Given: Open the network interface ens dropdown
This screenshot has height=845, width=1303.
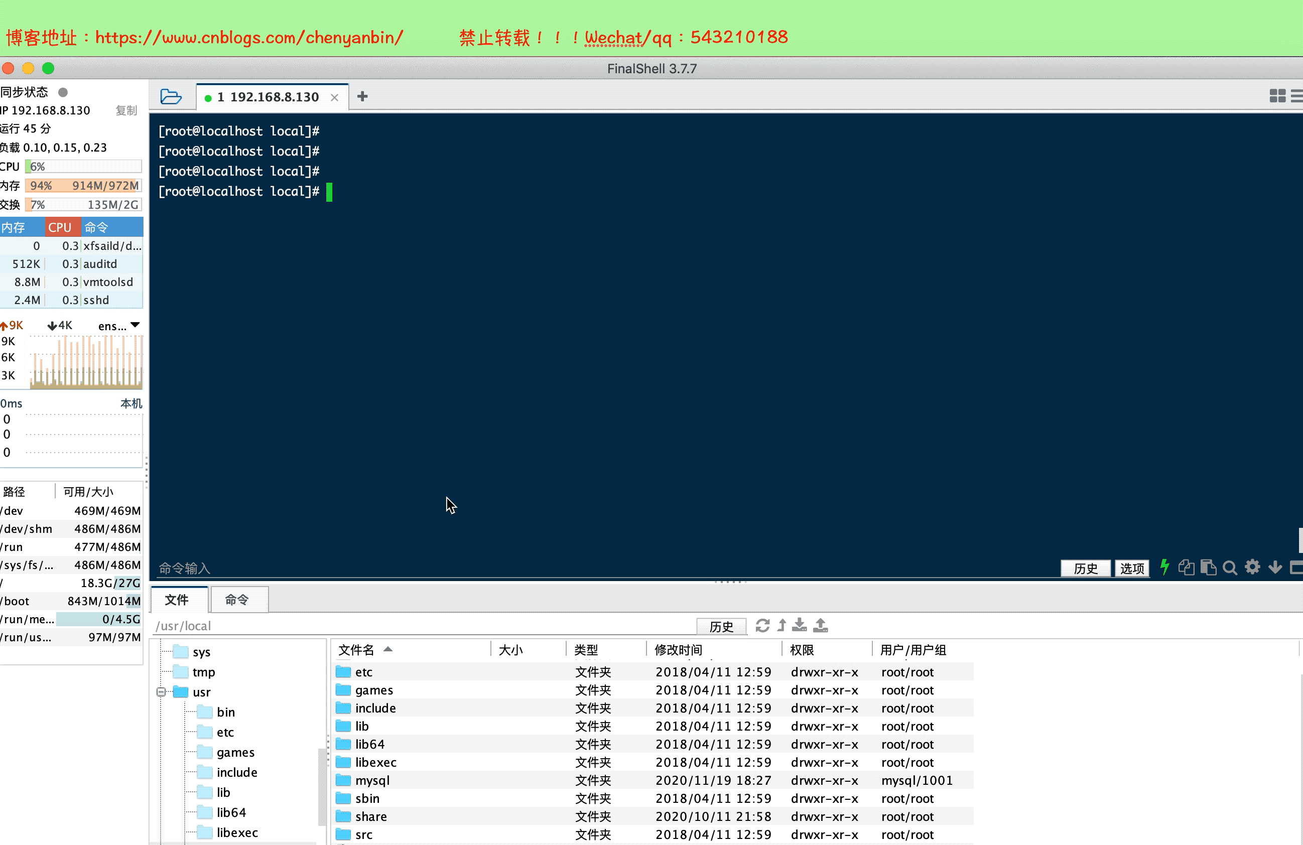Looking at the screenshot, I should (x=119, y=326).
